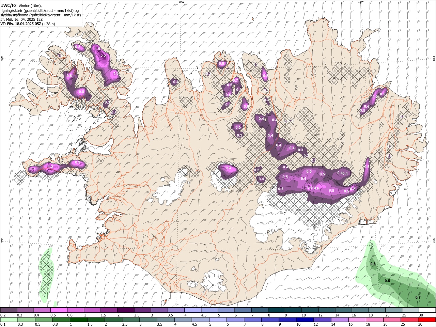Pick the light lavender 4–4.5 swatch in upper legend
This screenshot has width=436, height=327.
193,310
